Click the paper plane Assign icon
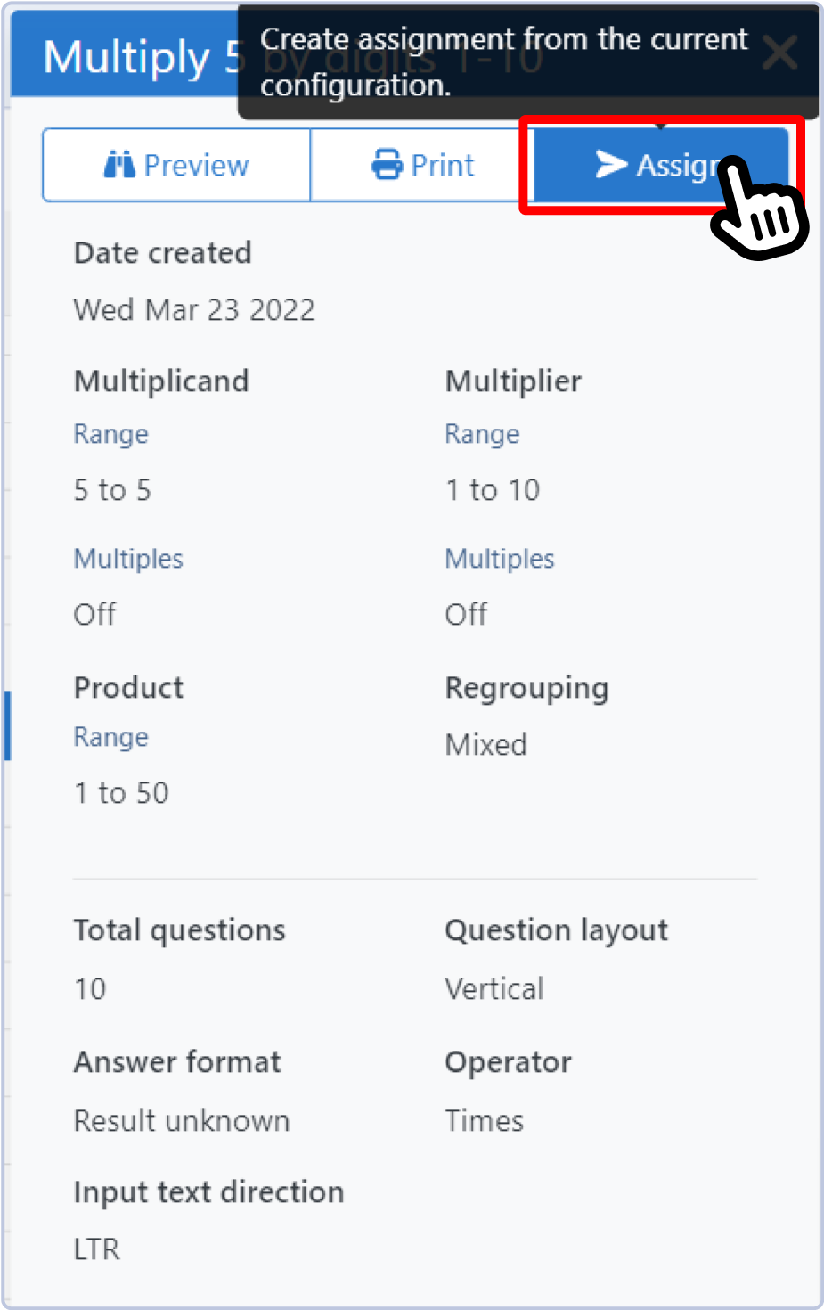The width and height of the screenshot is (824, 1310). [611, 164]
